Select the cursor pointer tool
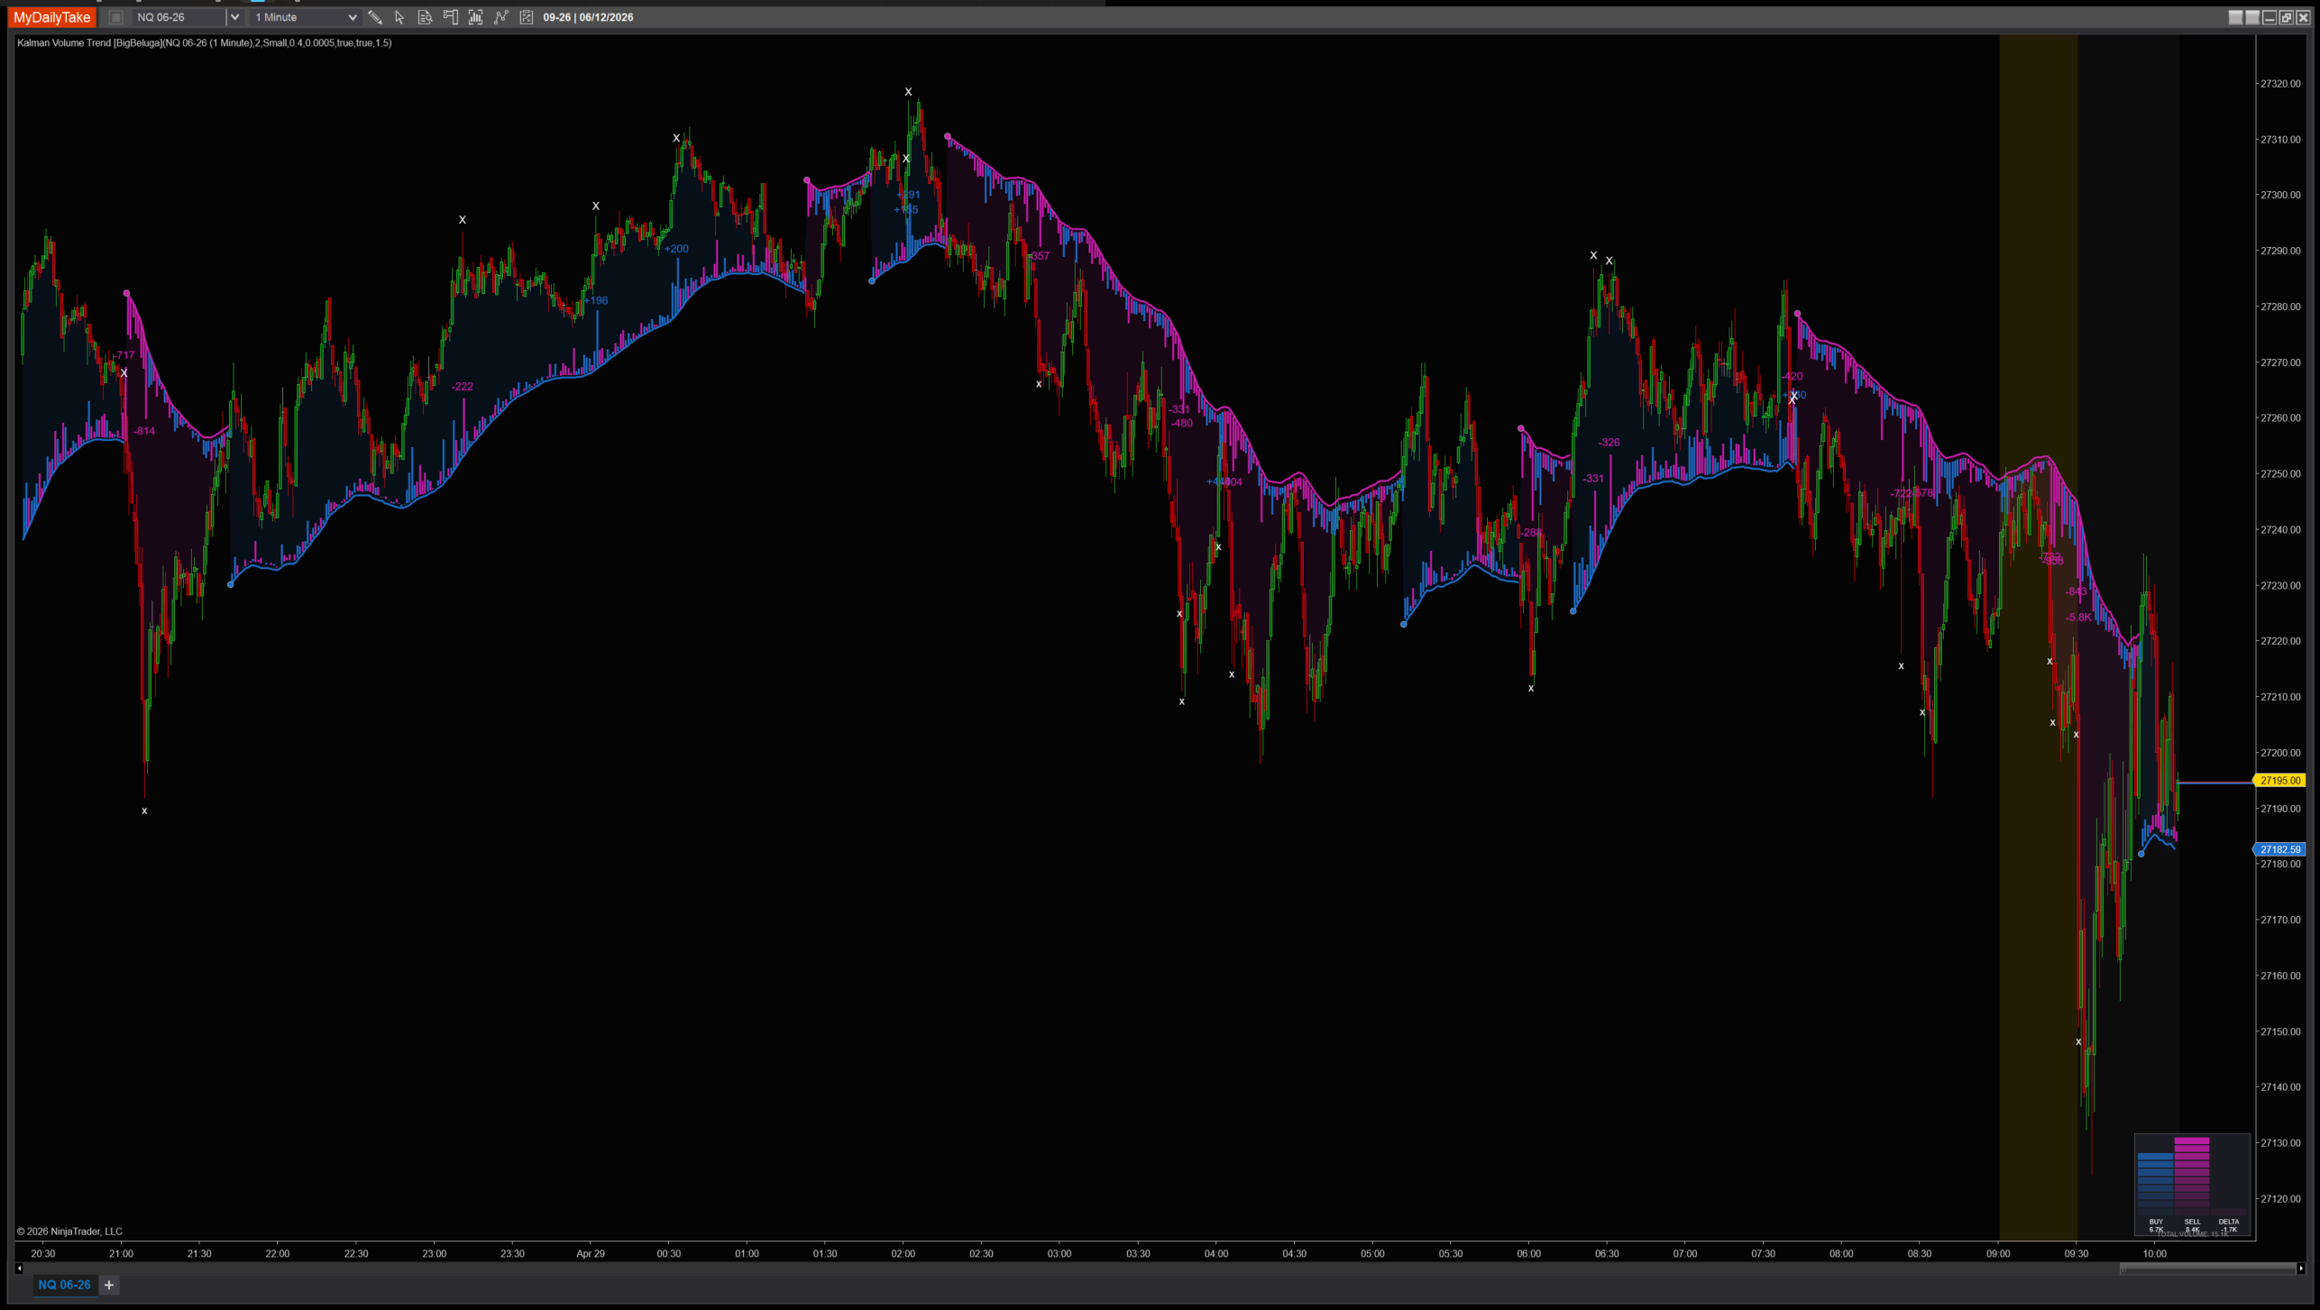 pyautogui.click(x=399, y=17)
